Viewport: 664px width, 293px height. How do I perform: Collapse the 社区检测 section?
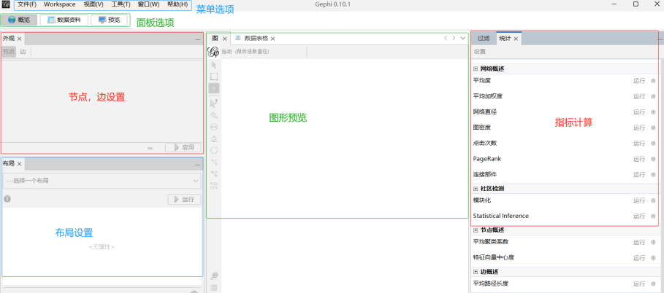click(x=476, y=188)
